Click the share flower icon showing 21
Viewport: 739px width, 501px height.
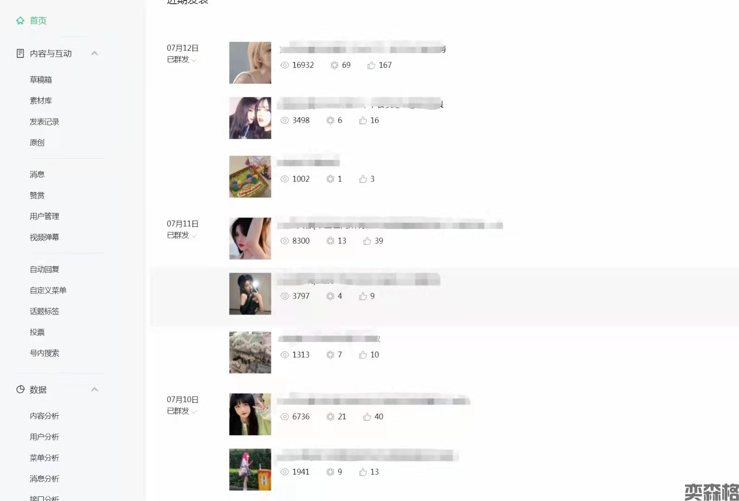(x=330, y=417)
